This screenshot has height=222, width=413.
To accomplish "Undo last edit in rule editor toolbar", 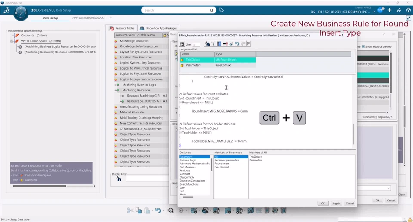I will pyautogui.click(x=237, y=44).
